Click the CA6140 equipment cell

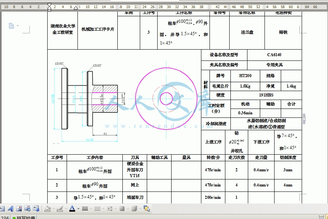point(274,55)
